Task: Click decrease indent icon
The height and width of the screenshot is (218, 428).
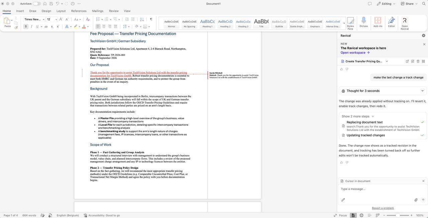Action: 127,19
